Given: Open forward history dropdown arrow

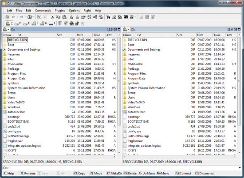Looking at the screenshot, I should (x=26, y=17).
